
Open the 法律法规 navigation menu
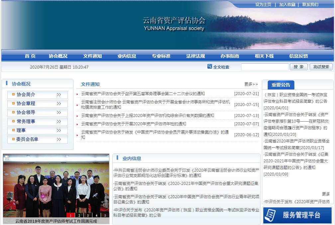[195, 56]
